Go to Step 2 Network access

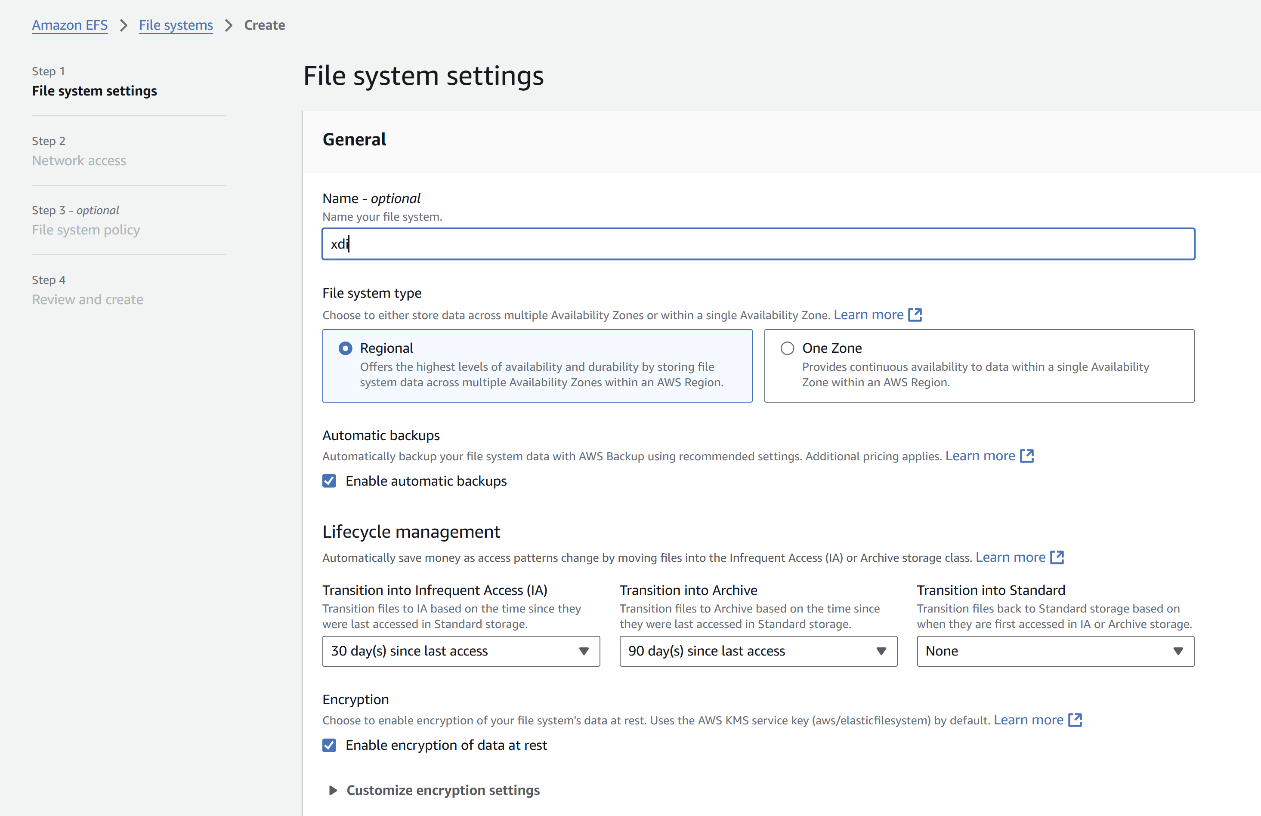79,160
